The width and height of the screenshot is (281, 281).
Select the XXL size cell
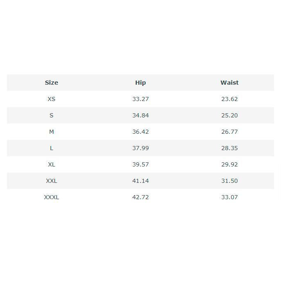pyautogui.click(x=52, y=181)
